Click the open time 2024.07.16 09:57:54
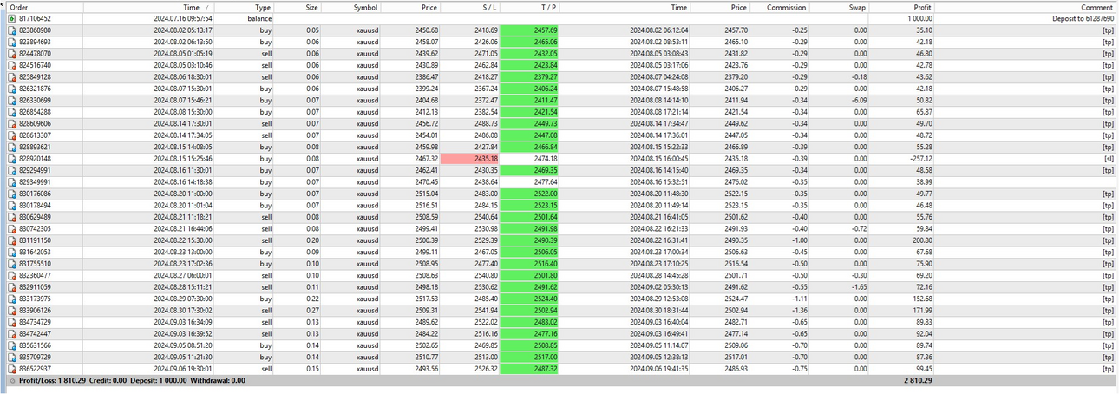Viewport: 1119px width, 394px height. [x=182, y=18]
